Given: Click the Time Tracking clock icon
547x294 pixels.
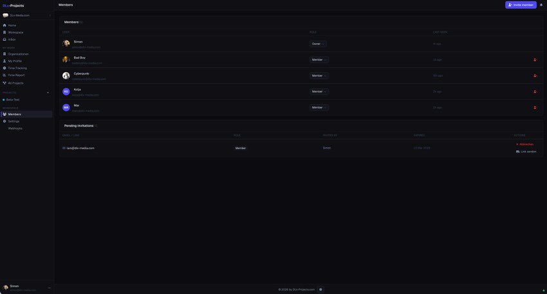Looking at the screenshot, I should (5, 68).
